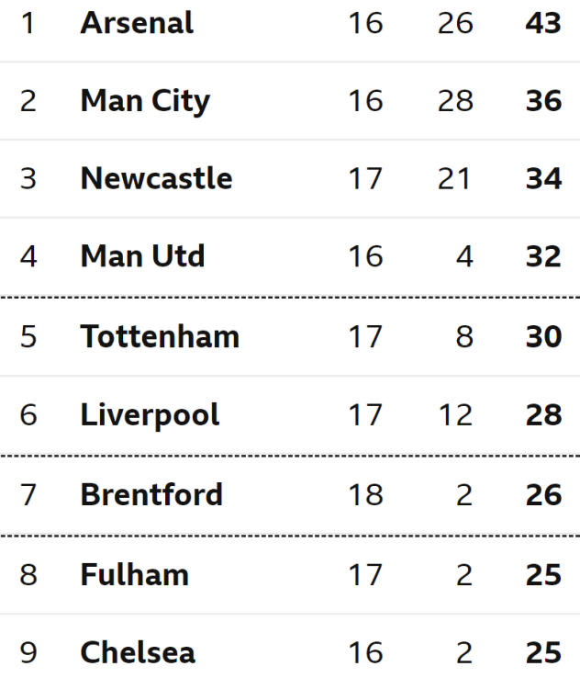Open the Arsenal team link
Image resolution: width=580 pixels, height=689 pixels.
pyautogui.click(x=137, y=23)
